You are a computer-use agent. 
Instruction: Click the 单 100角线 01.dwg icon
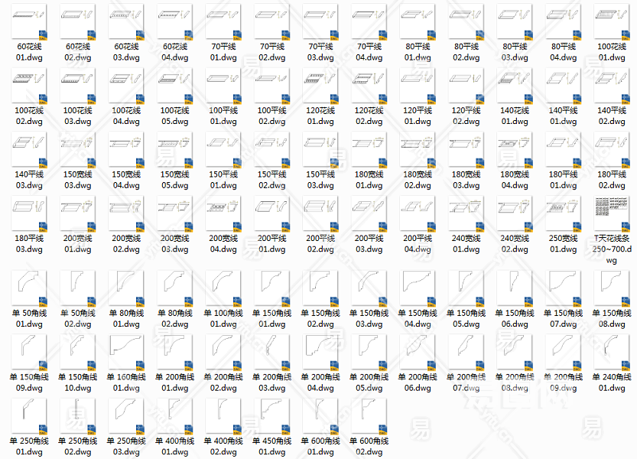pos(223,288)
